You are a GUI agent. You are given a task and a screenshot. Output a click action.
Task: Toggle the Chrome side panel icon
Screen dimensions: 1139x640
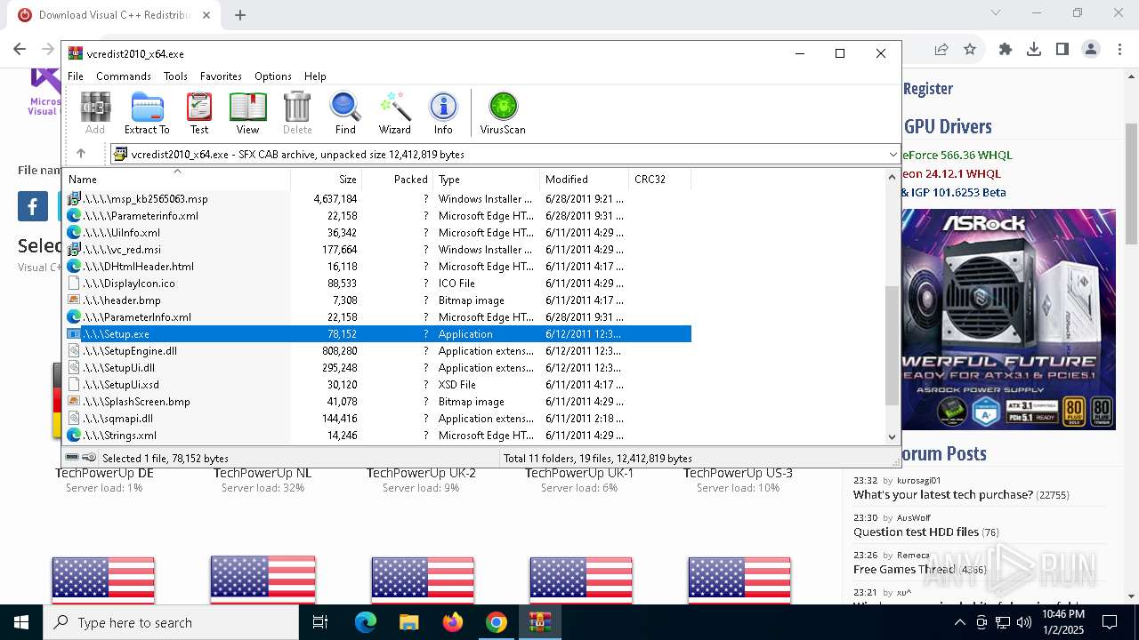(x=1062, y=49)
